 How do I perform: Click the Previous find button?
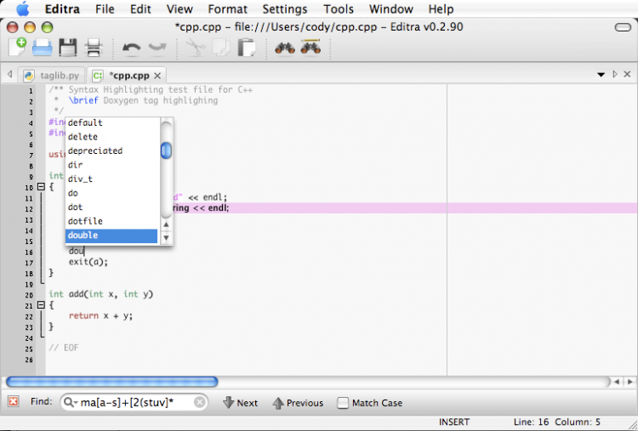(299, 403)
